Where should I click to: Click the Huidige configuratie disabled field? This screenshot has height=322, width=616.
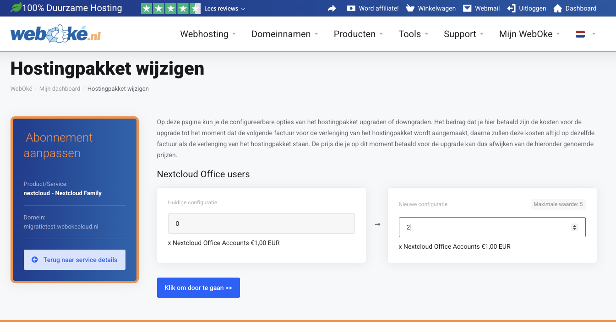pyautogui.click(x=262, y=224)
